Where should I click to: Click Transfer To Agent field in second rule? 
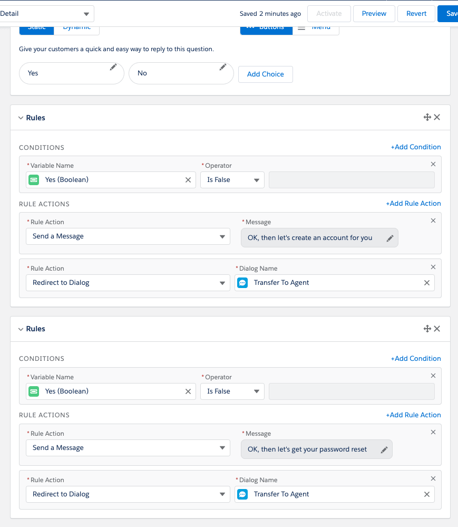tap(335, 494)
